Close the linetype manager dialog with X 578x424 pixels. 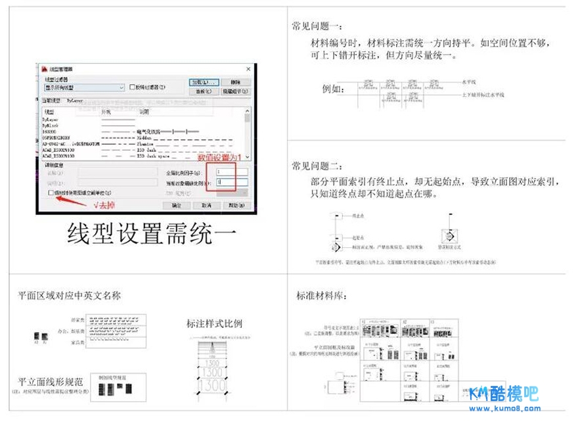point(250,68)
